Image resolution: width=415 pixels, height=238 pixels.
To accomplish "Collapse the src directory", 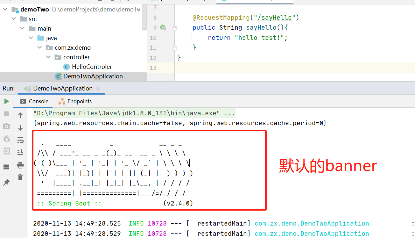I will coord(14,18).
